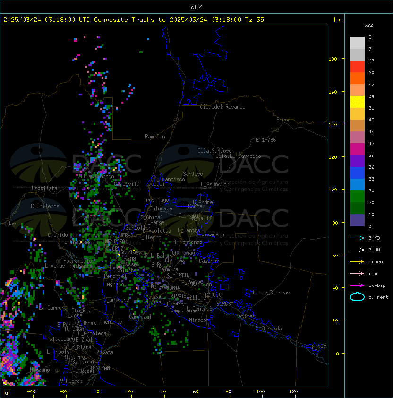393x398 pixels.
Task: Click the 'Ramblon' map label near the map center
Action: coord(155,137)
